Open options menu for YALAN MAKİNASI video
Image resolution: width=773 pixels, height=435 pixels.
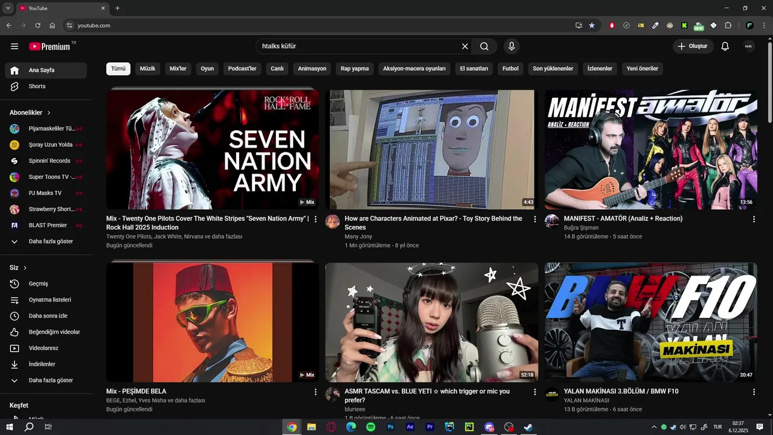point(754,392)
